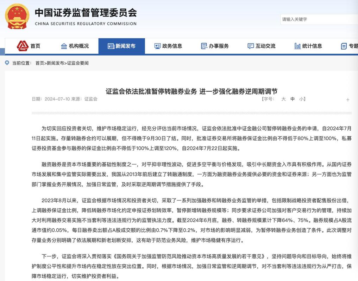
Task: Switch article text to small font 小
Action: point(302,99)
